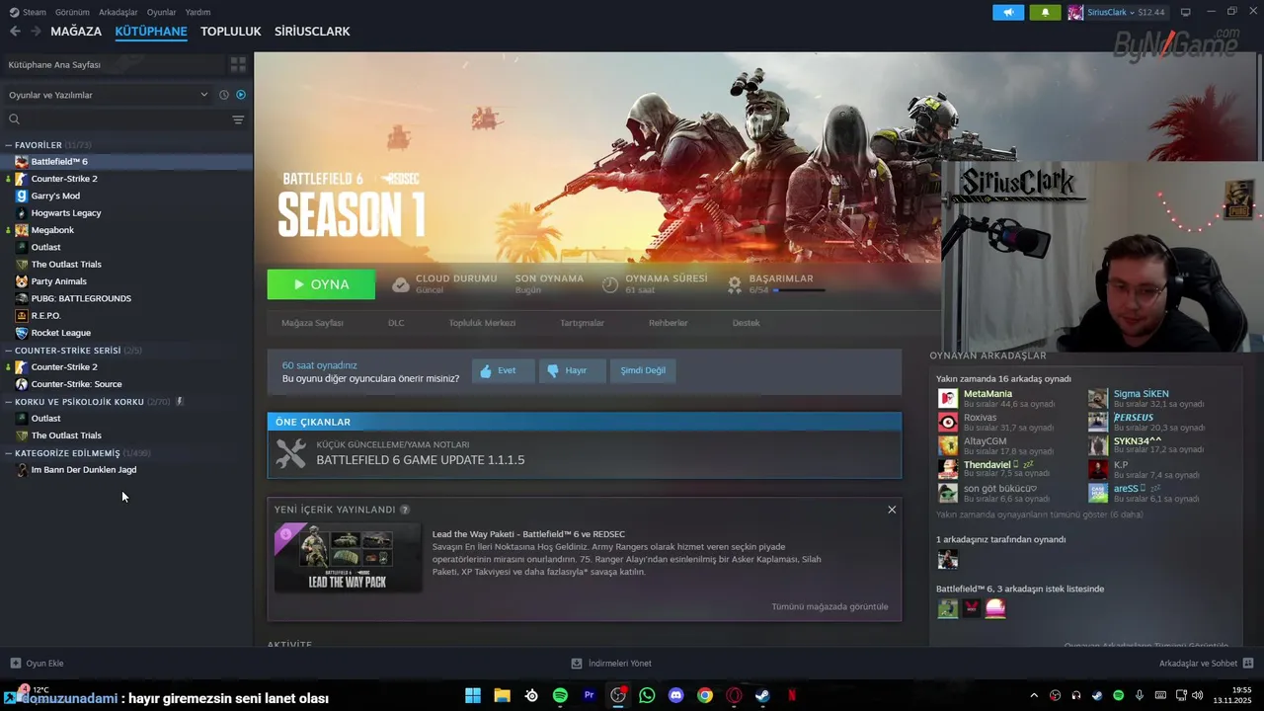
Task: Click the Lead the Way Pack thumbnail
Action: (x=348, y=558)
